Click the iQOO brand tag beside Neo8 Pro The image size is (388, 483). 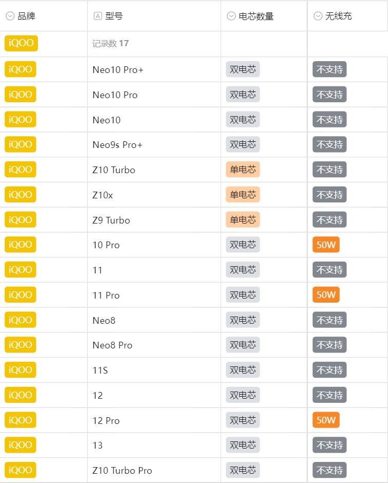(21, 345)
